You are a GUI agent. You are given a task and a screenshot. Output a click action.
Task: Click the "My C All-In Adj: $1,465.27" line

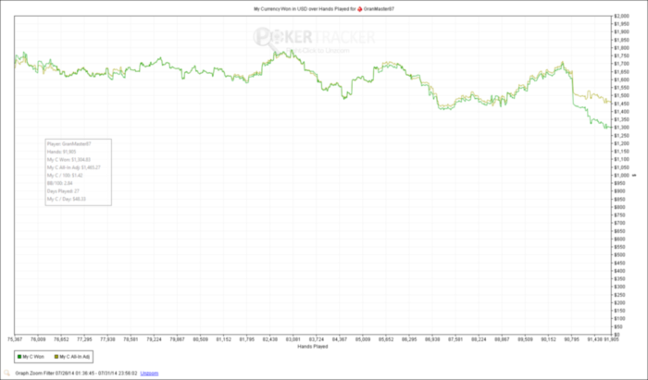[74, 167]
